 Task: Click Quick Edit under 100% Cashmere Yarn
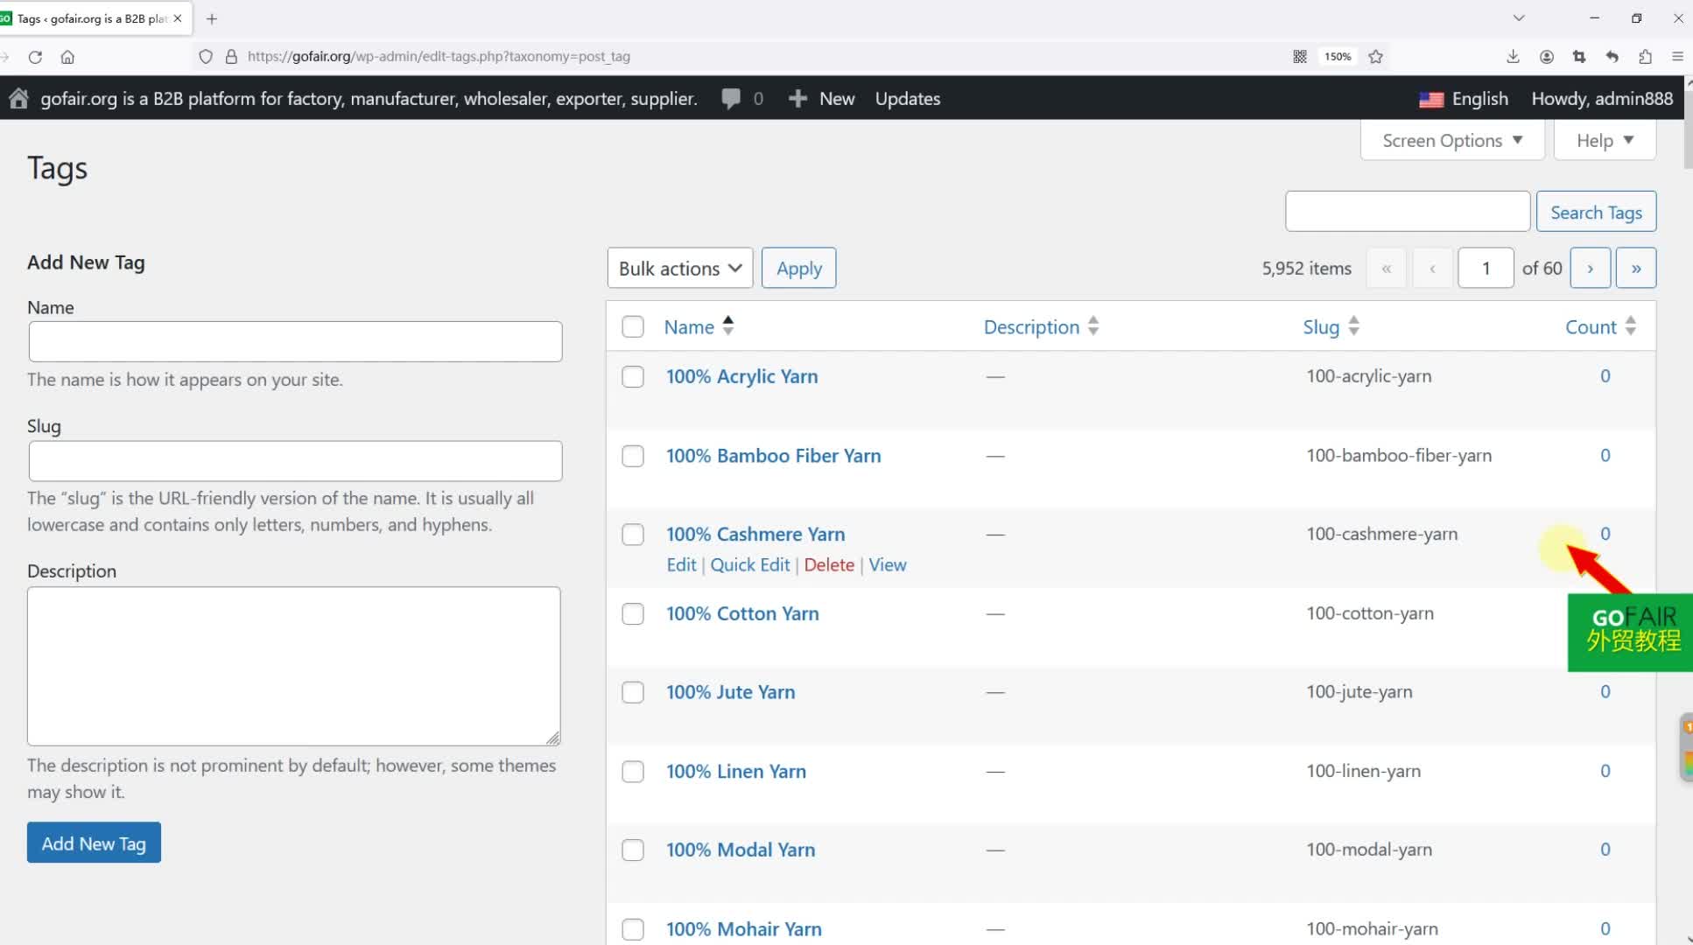click(x=750, y=565)
